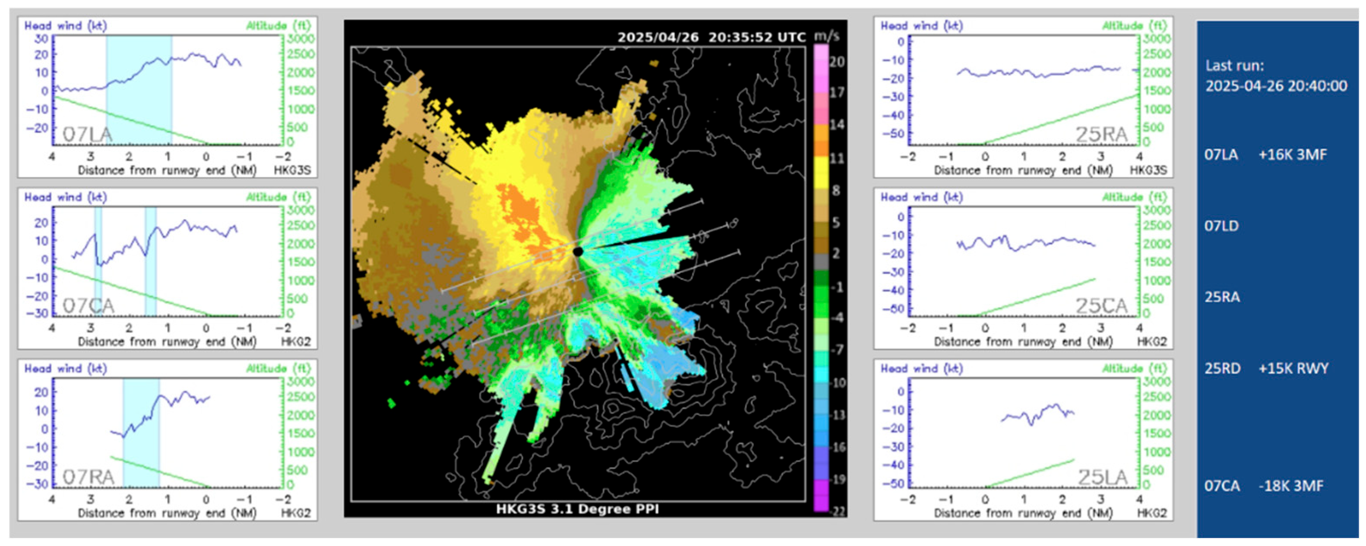Click the black LIDAR location dot
Image resolution: width=1366 pixels, height=546 pixels.
pyautogui.click(x=578, y=251)
